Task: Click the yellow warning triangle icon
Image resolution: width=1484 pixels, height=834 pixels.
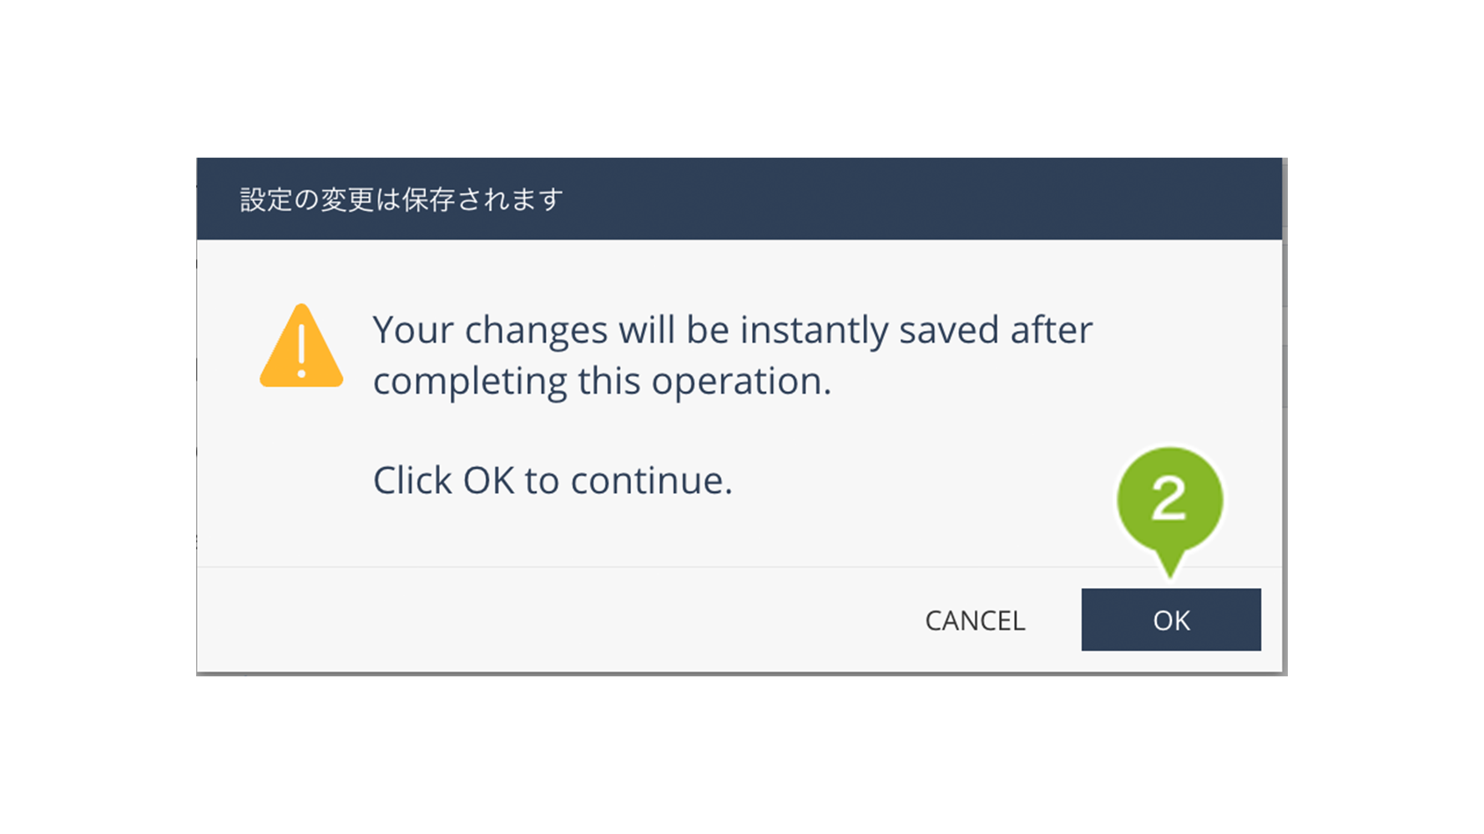Action: pos(301,349)
